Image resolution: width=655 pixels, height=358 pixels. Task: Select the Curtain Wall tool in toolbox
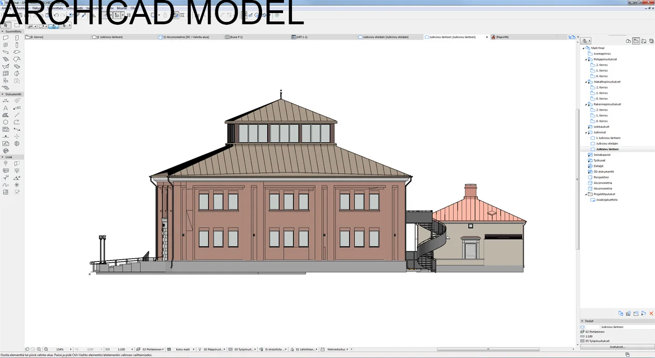tap(6, 73)
